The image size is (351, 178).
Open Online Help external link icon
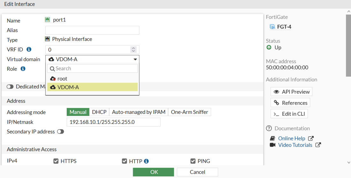(311, 138)
